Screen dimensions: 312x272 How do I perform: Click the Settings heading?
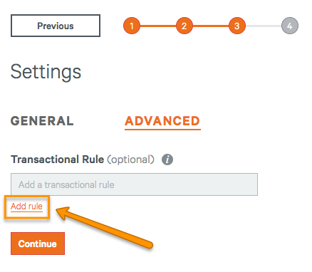46,72
